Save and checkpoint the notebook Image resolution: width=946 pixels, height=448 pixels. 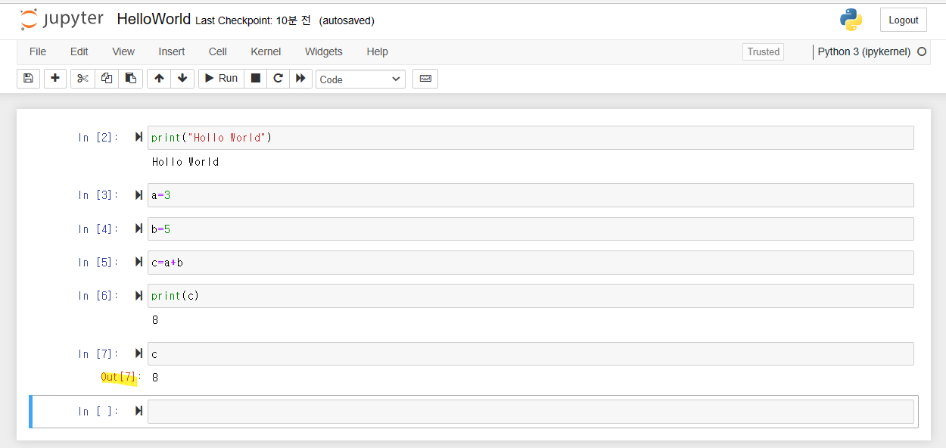28,79
